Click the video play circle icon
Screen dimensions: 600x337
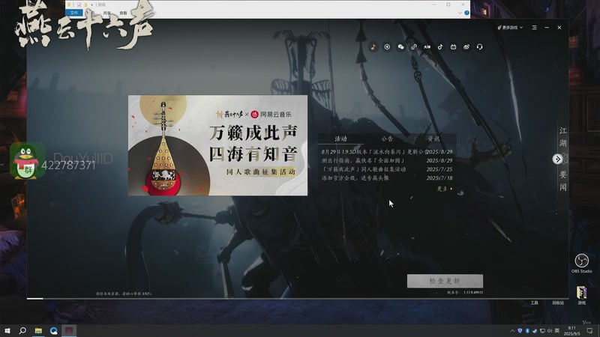pyautogui.click(x=387, y=47)
